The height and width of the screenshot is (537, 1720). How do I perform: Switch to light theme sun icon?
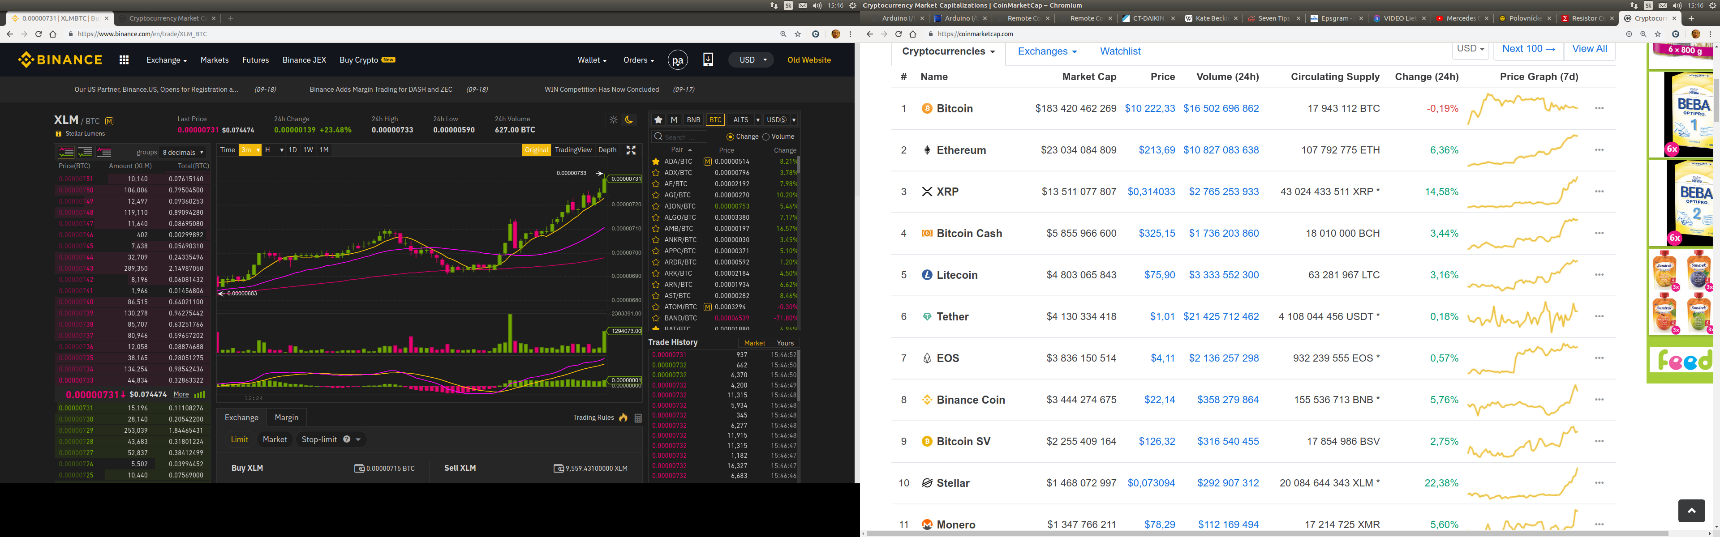(x=614, y=120)
